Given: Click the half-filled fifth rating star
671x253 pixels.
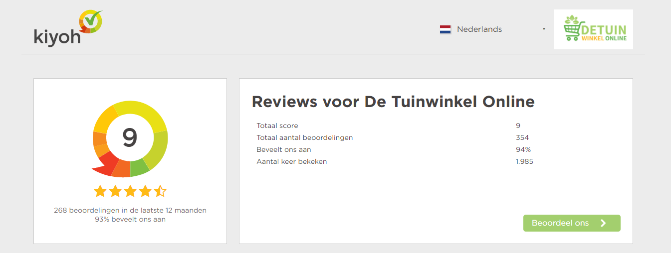Looking at the screenshot, I should pos(160,191).
